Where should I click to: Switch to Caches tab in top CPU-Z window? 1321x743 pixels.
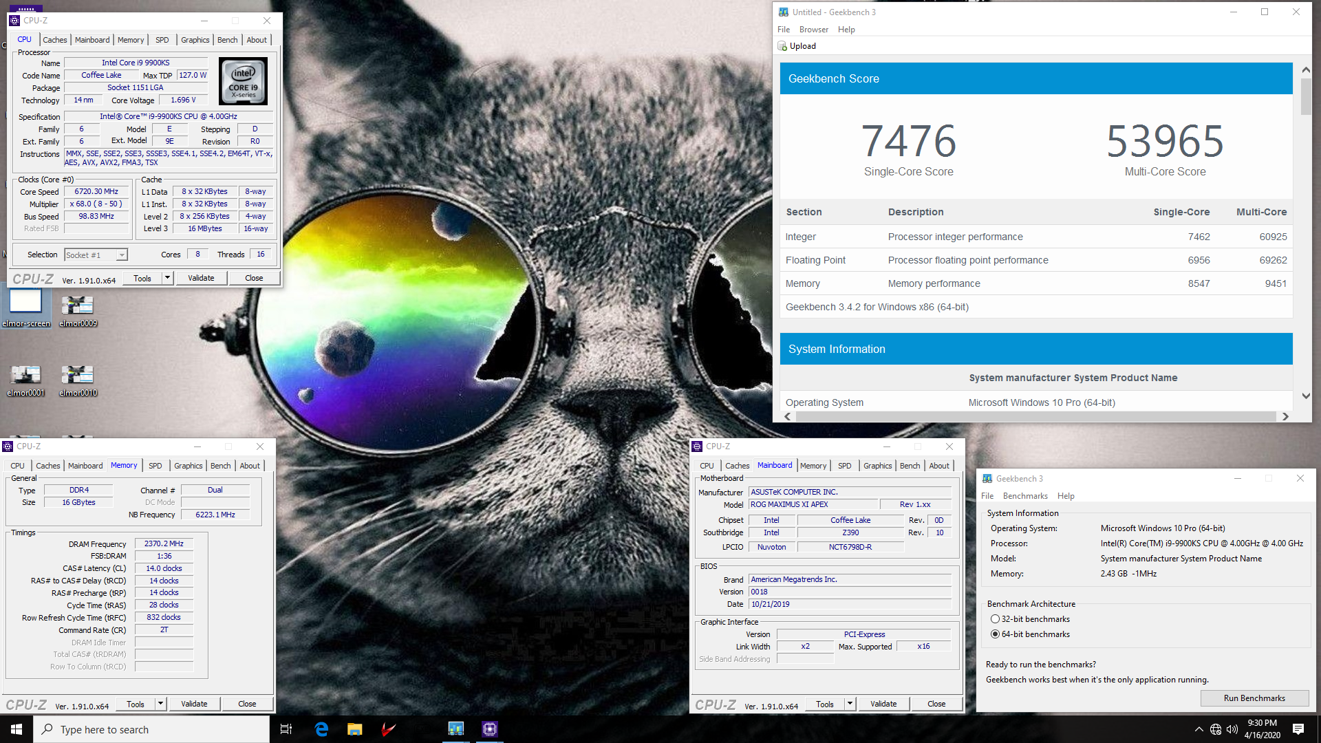tap(55, 40)
